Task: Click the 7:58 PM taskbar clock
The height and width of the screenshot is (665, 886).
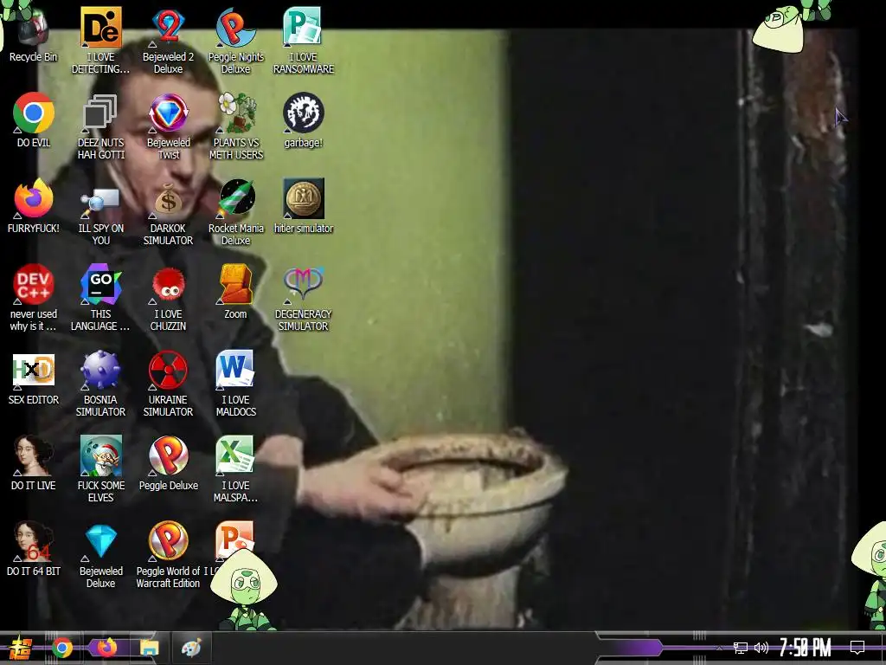Action: (x=806, y=648)
